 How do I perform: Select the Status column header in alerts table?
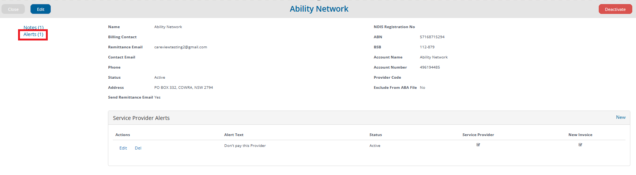376,135
